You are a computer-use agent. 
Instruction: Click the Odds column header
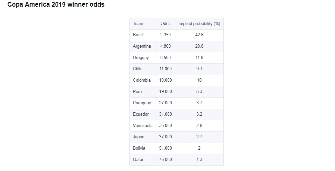click(166, 24)
